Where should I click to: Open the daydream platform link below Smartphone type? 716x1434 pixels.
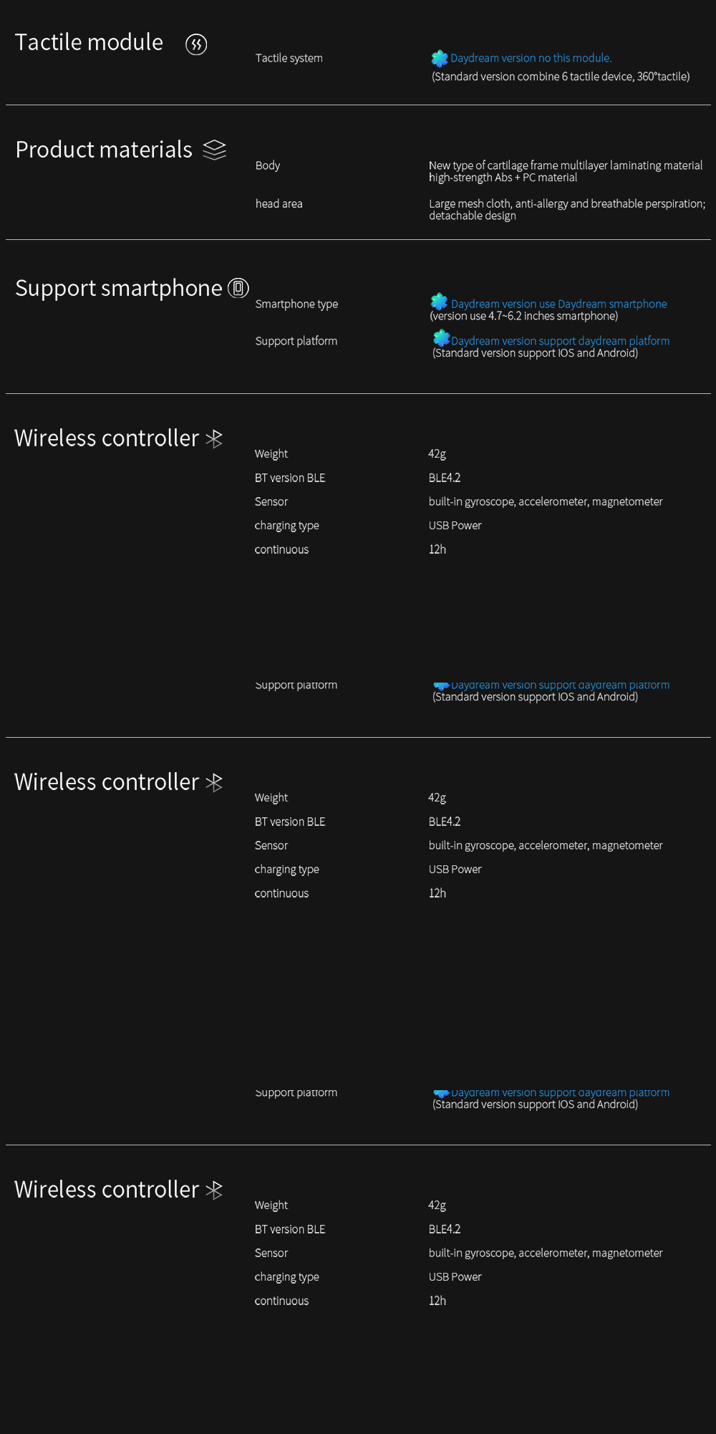point(560,341)
